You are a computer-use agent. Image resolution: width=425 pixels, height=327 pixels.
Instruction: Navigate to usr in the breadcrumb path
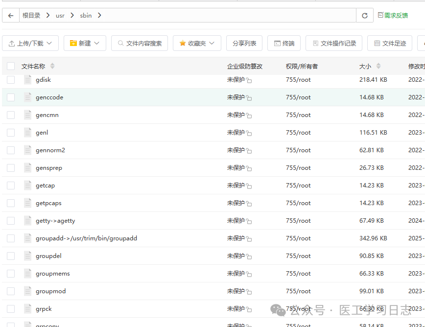[x=60, y=16]
